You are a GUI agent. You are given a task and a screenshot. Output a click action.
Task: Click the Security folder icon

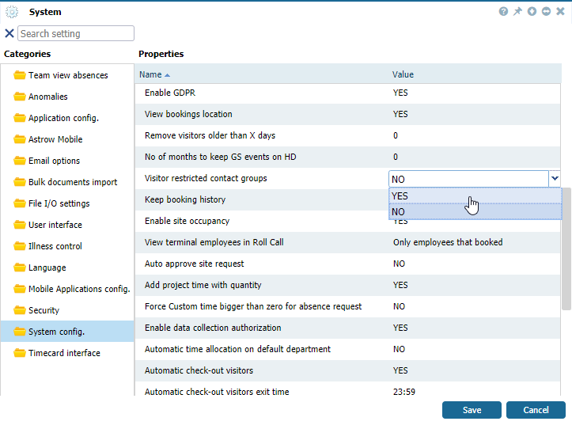click(20, 310)
